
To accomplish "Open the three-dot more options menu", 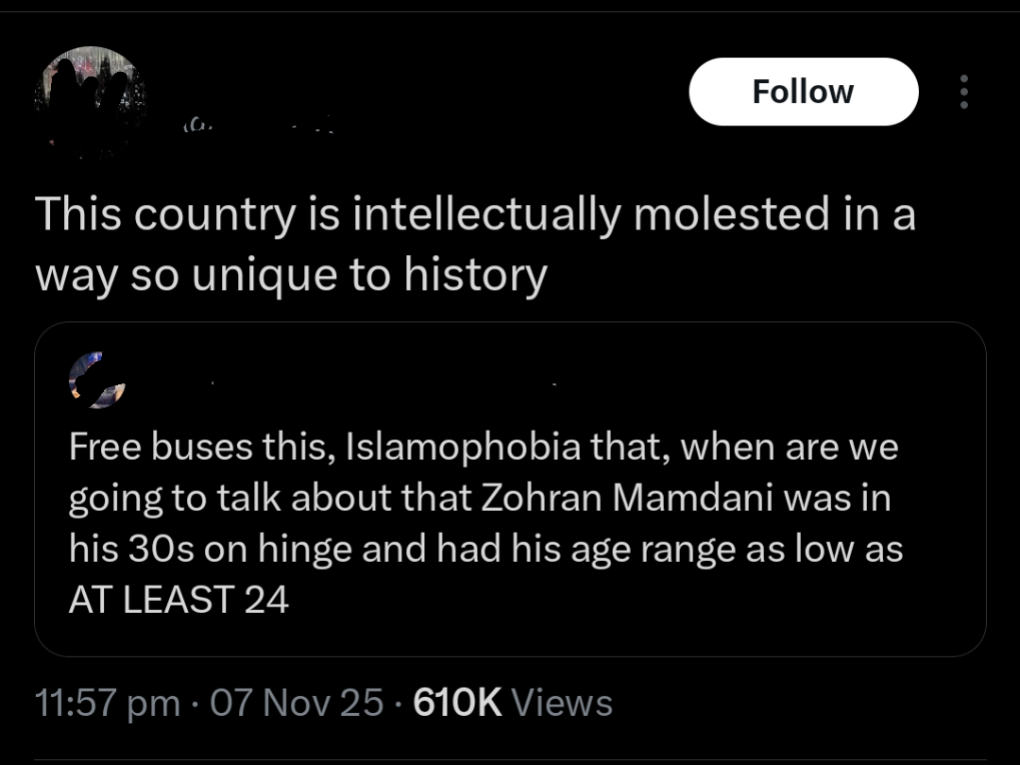I will [963, 92].
